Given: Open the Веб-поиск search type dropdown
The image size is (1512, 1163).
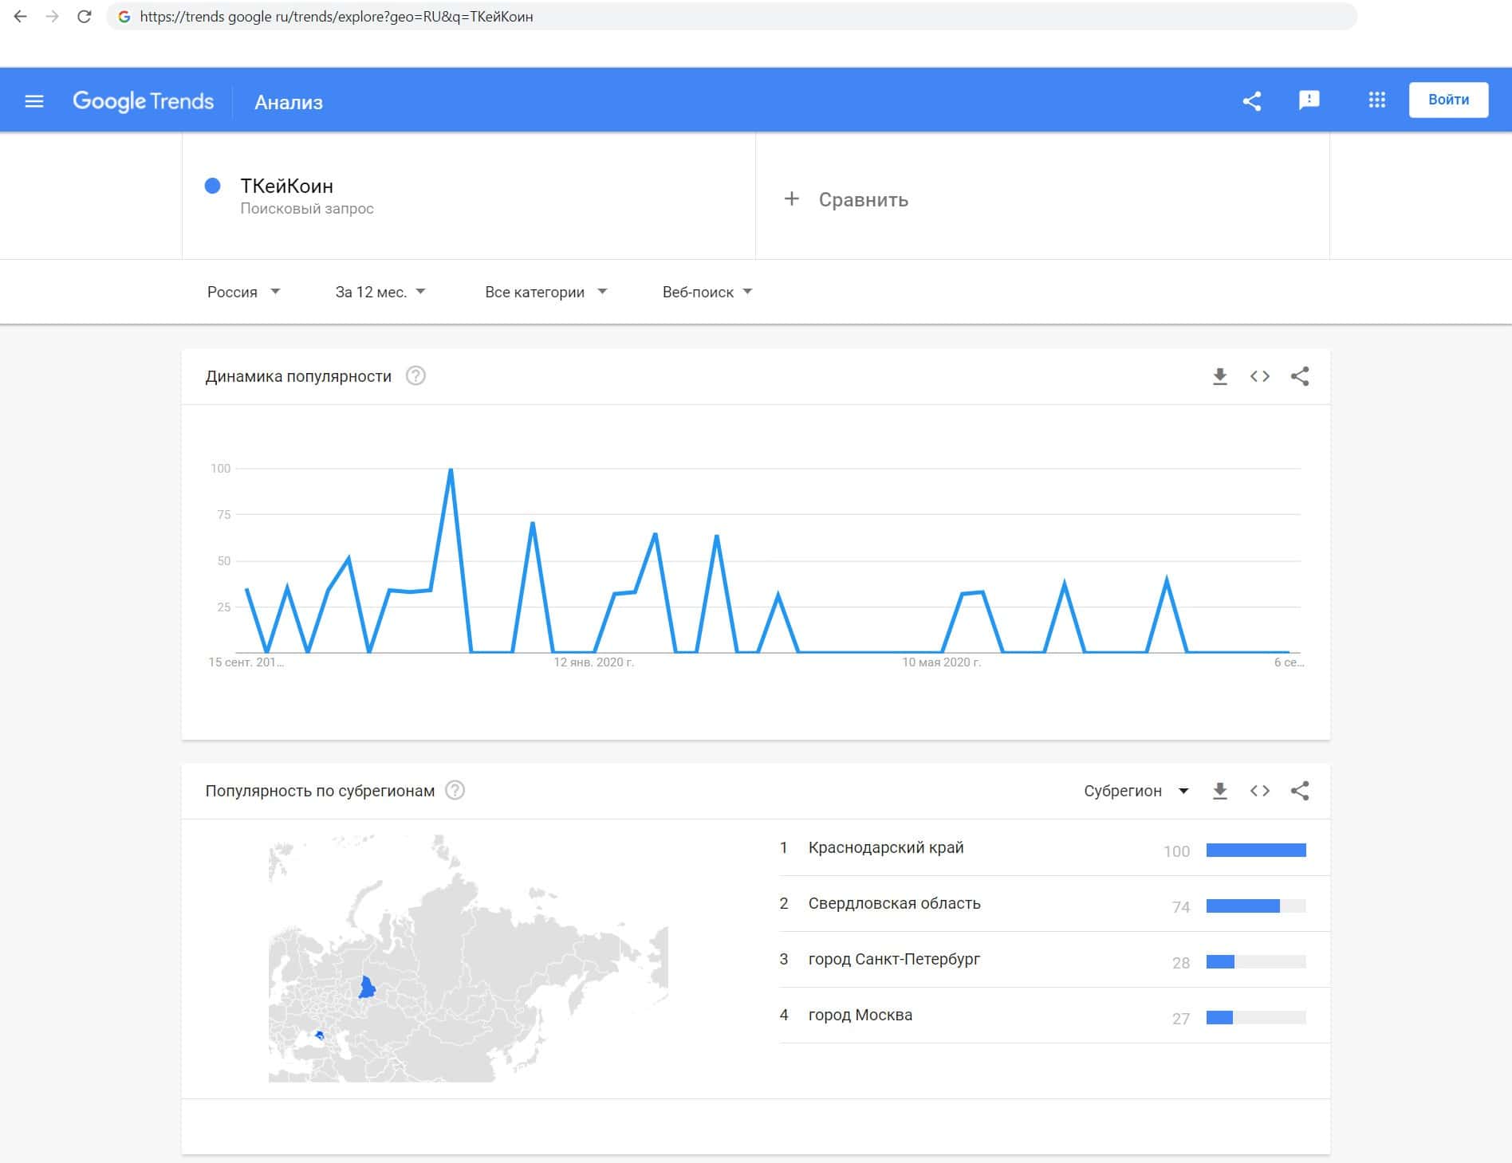Looking at the screenshot, I should (x=707, y=292).
